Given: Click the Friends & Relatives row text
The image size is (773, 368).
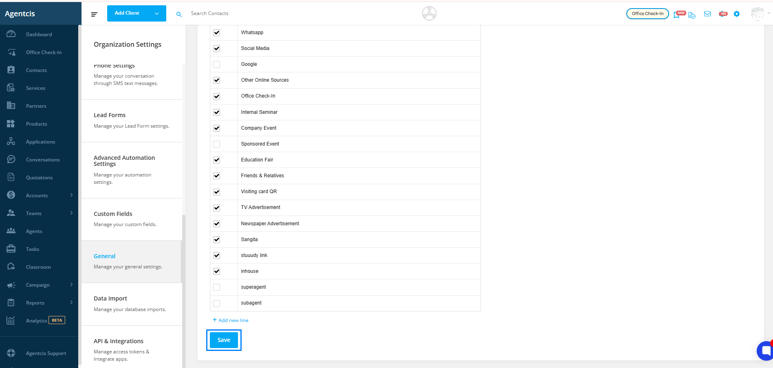Looking at the screenshot, I should [x=262, y=176].
